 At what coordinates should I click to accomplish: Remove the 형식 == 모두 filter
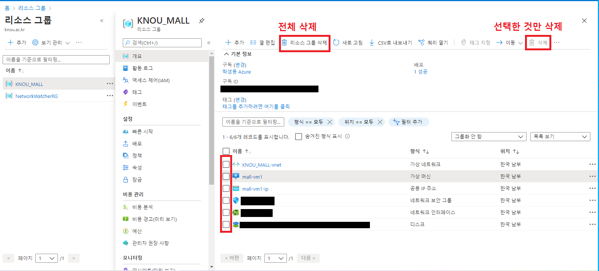tap(330, 122)
